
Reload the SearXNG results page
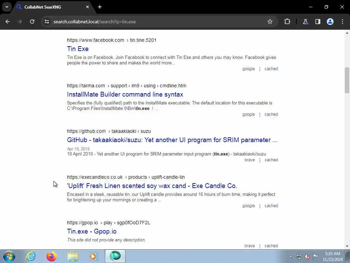[32, 22]
